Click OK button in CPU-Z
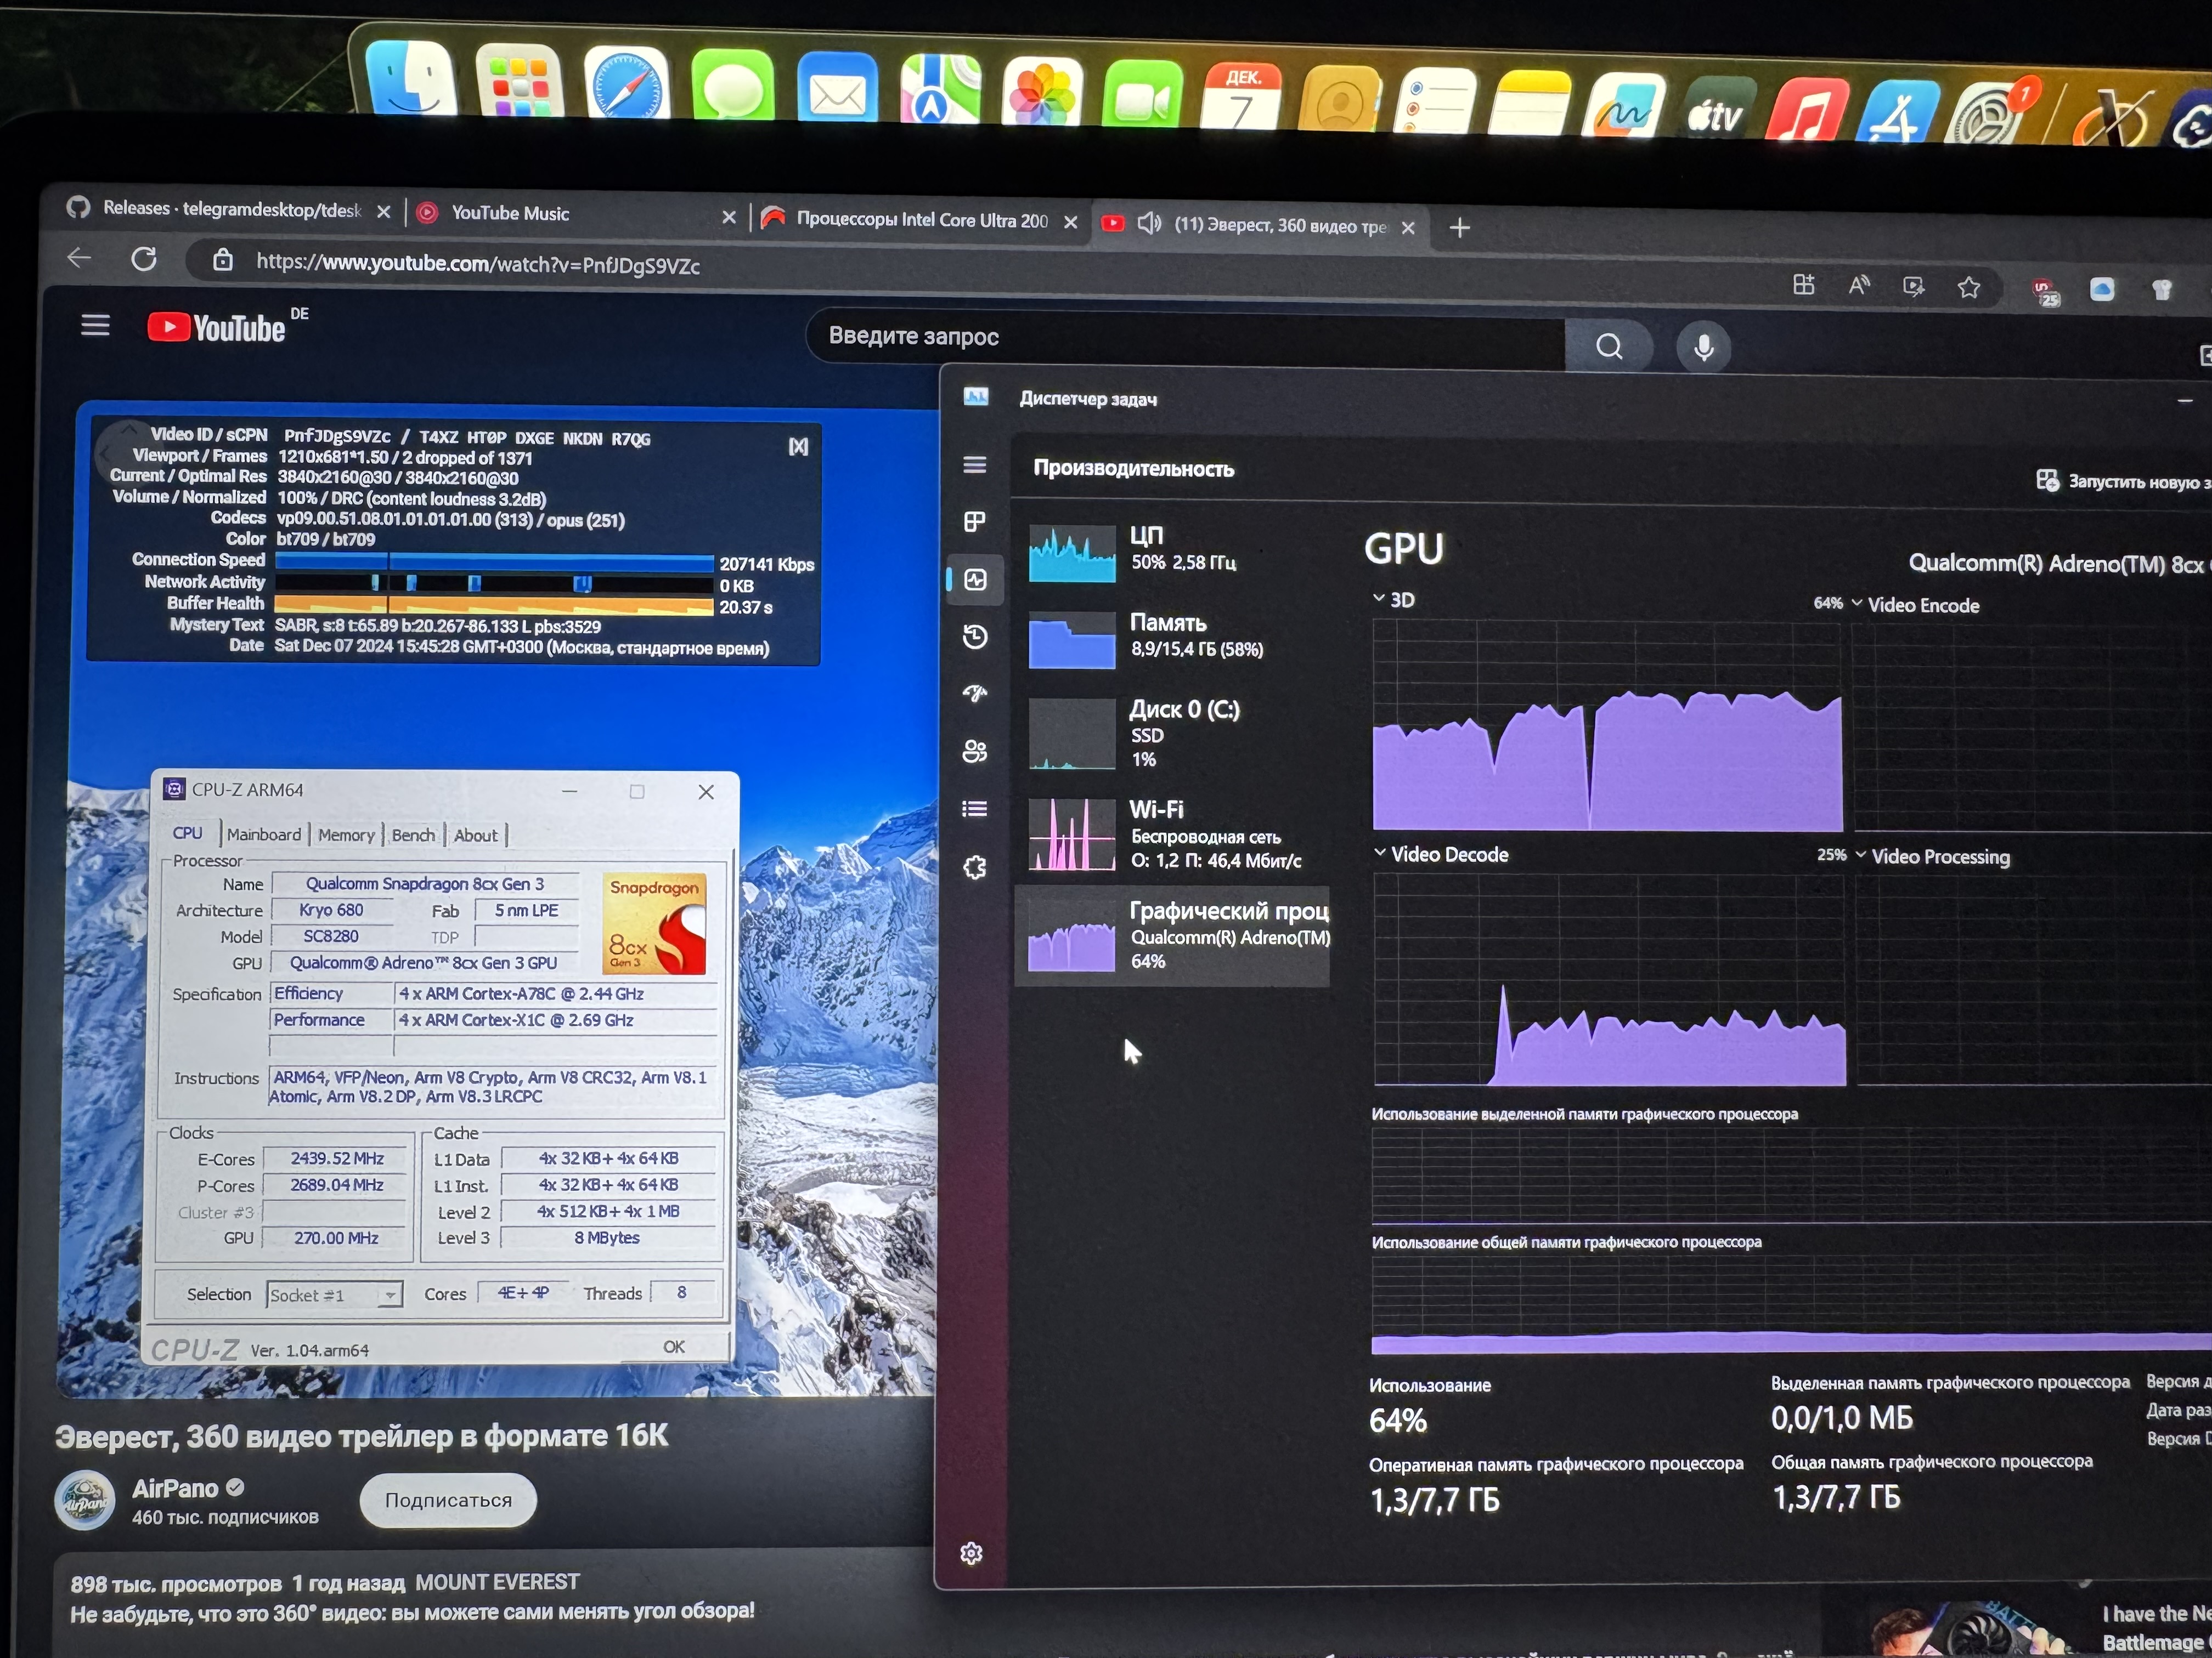Image resolution: width=2212 pixels, height=1658 pixels. (674, 1346)
